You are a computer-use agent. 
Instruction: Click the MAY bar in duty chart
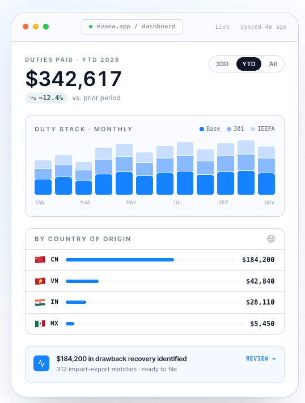(124, 169)
